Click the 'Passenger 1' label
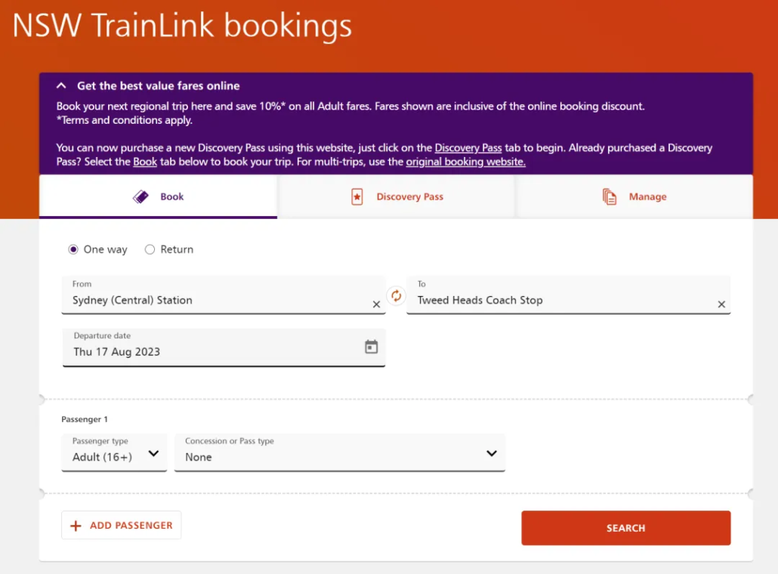This screenshot has width=778, height=574. coord(85,419)
